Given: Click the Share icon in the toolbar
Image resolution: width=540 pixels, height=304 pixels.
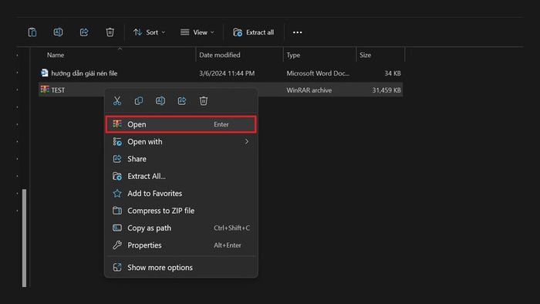Looking at the screenshot, I should [x=84, y=32].
